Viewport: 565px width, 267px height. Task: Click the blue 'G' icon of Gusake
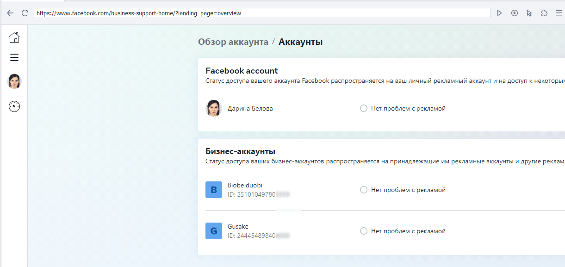click(x=214, y=231)
